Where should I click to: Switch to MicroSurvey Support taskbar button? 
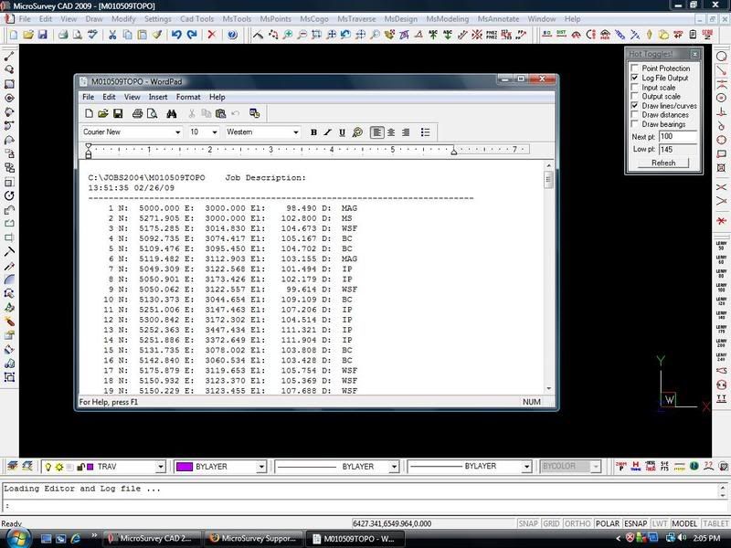coord(254,538)
